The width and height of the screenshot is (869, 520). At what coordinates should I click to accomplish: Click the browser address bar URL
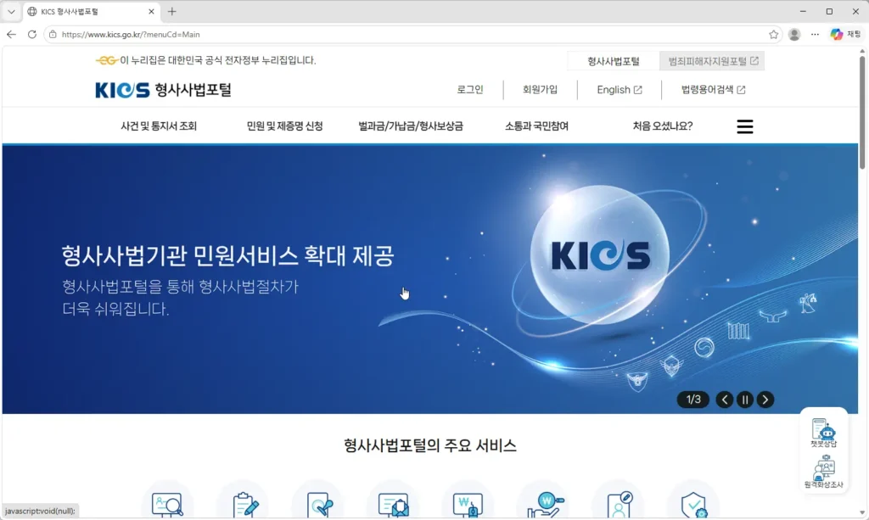[x=131, y=34]
